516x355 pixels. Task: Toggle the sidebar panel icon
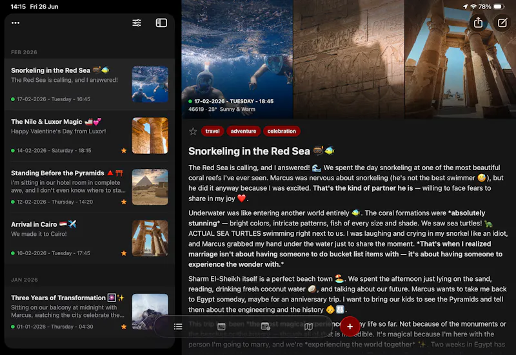(x=161, y=23)
